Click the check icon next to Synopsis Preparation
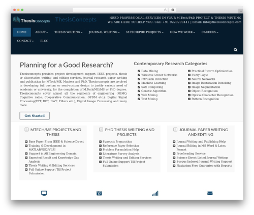The width and height of the screenshot is (254, 215). [x=100, y=141]
